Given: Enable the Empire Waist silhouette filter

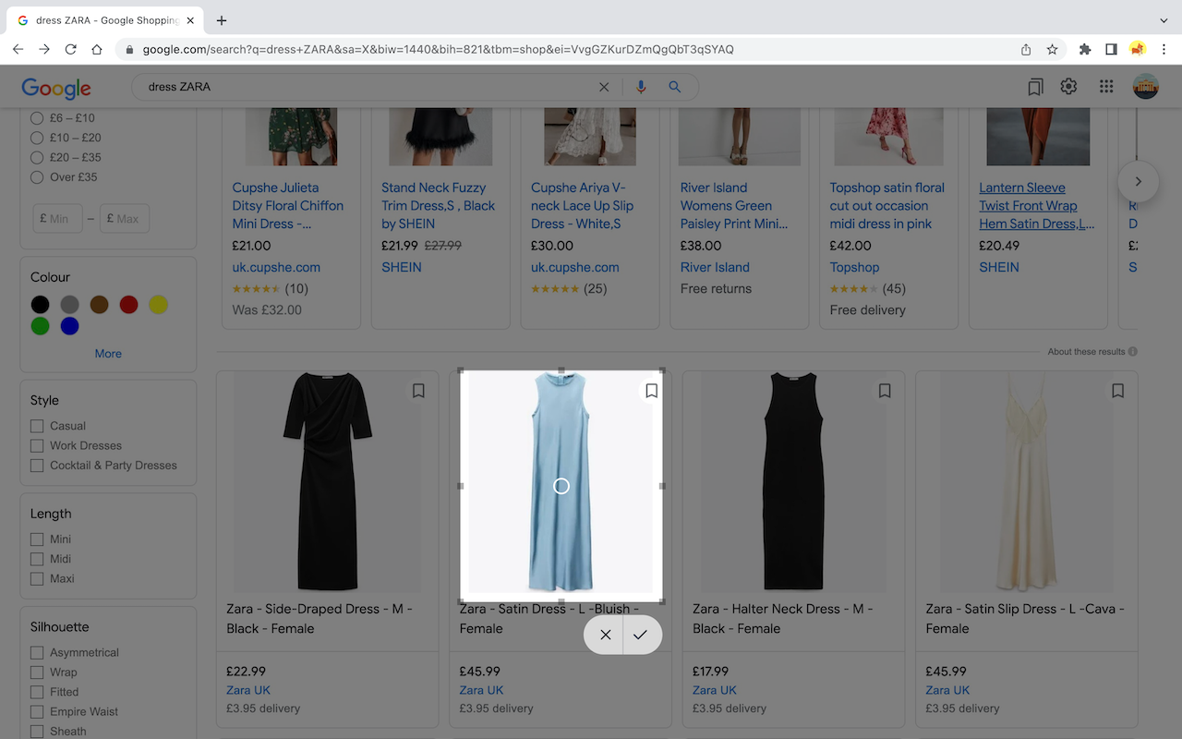Looking at the screenshot, I should click(37, 712).
